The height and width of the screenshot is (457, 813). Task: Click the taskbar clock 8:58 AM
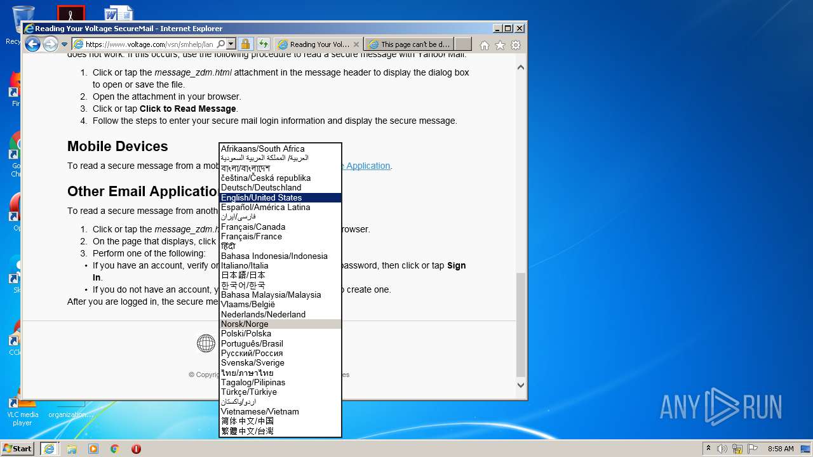coord(781,449)
